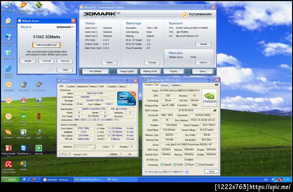Open the About tab in CPU-Z
The width and height of the screenshot is (293, 192).
click(x=122, y=86)
